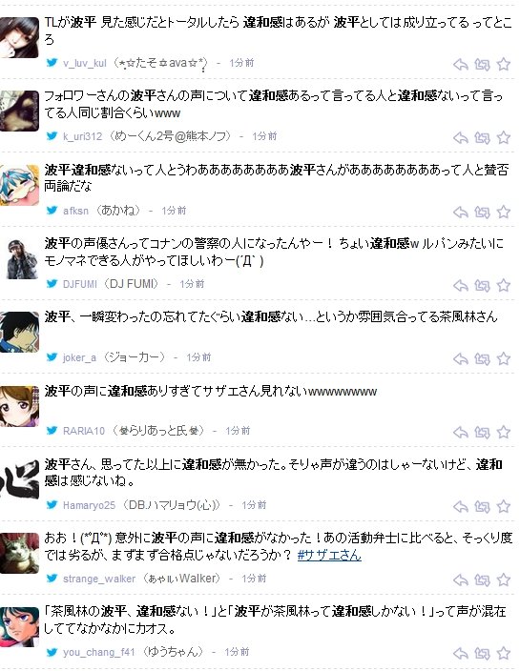The width and height of the screenshot is (520, 671).
Task: Favorite RARIA10's tweet with the star
Action: 503,433
